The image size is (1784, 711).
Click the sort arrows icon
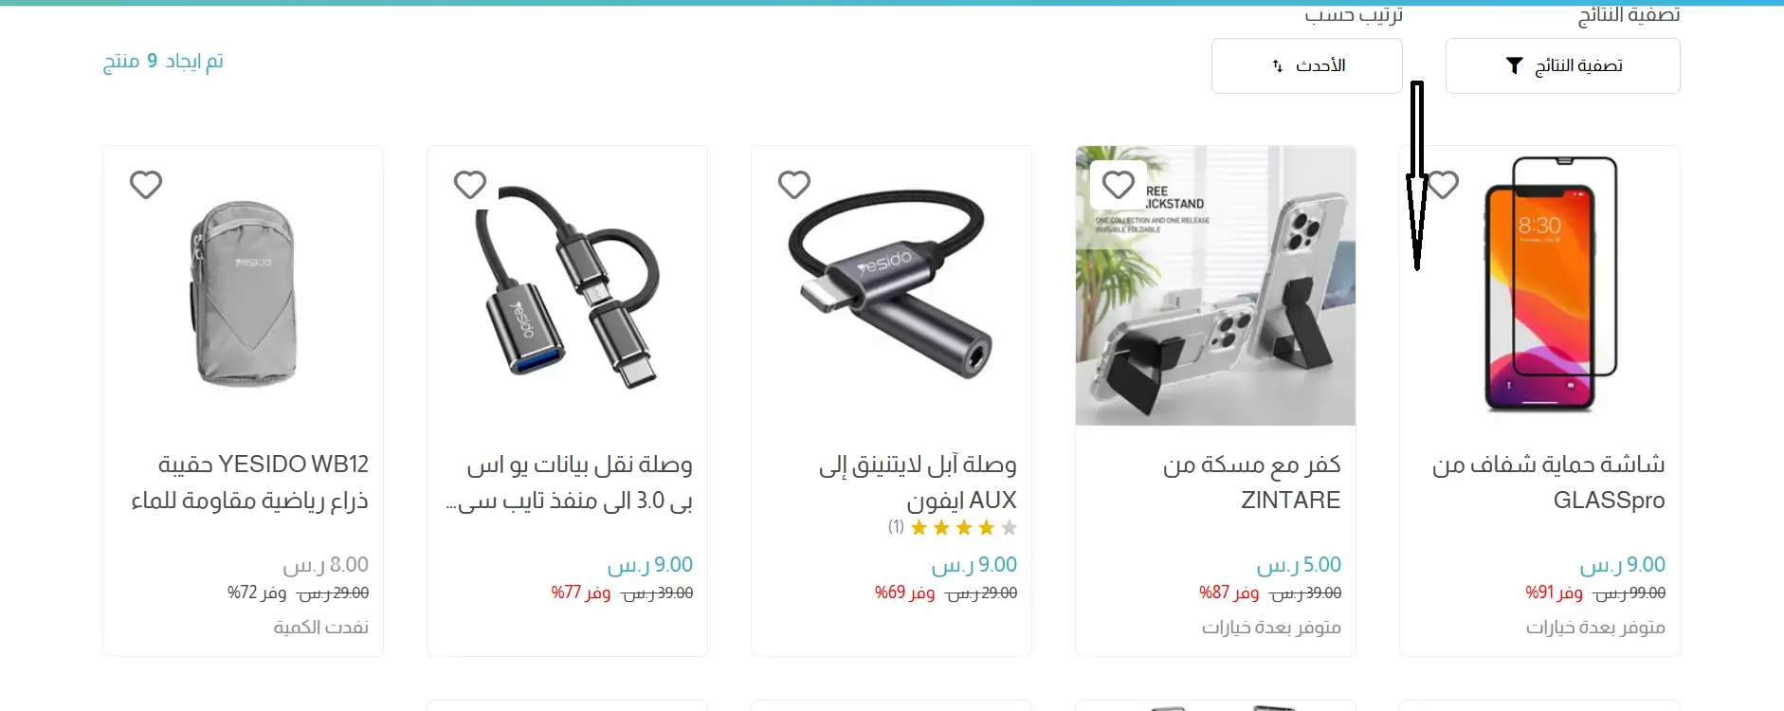click(x=1278, y=65)
